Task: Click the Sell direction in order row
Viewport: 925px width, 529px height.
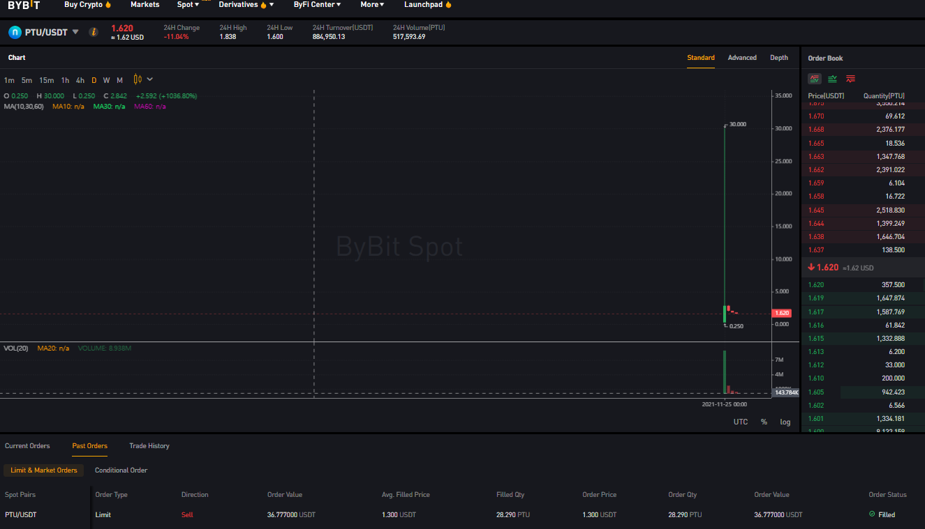Action: coord(187,515)
